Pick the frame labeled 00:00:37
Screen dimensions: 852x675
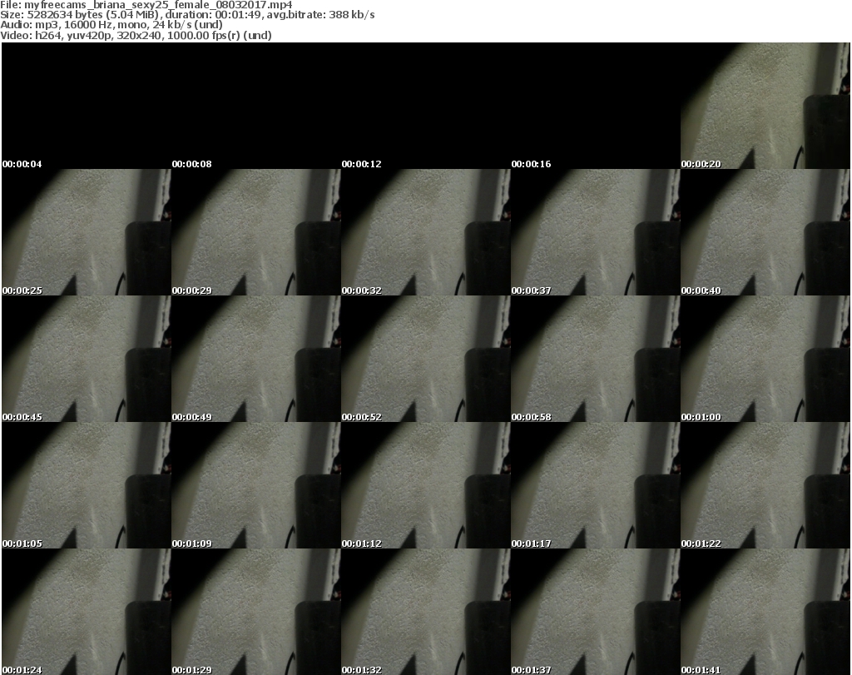pos(596,232)
